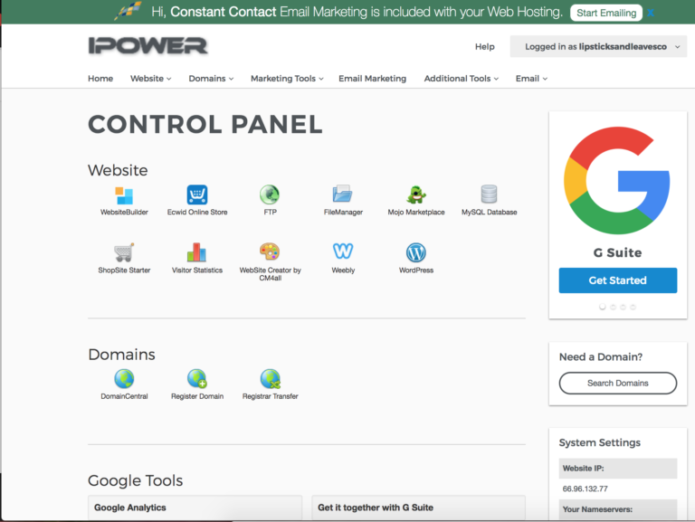Select the last G Suite carousel dot
The width and height of the screenshot is (695, 522).
click(633, 307)
